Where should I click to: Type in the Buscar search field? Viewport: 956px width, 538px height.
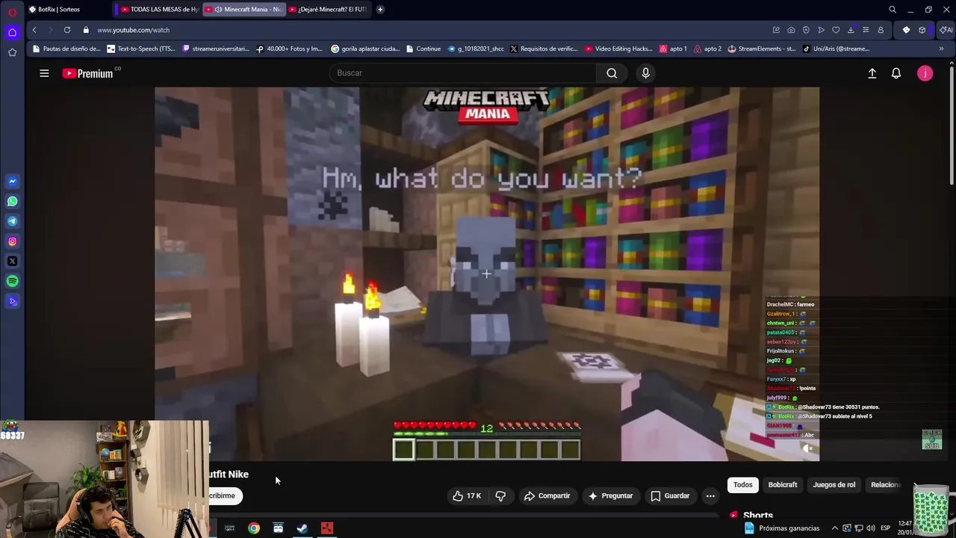463,73
